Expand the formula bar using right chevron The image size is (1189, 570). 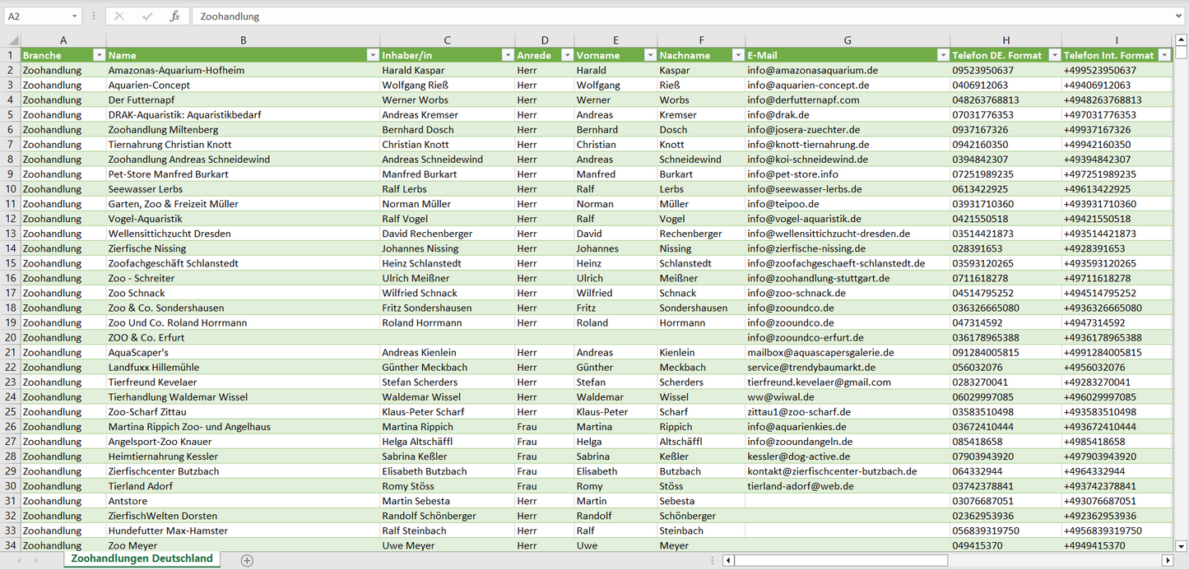1180,16
